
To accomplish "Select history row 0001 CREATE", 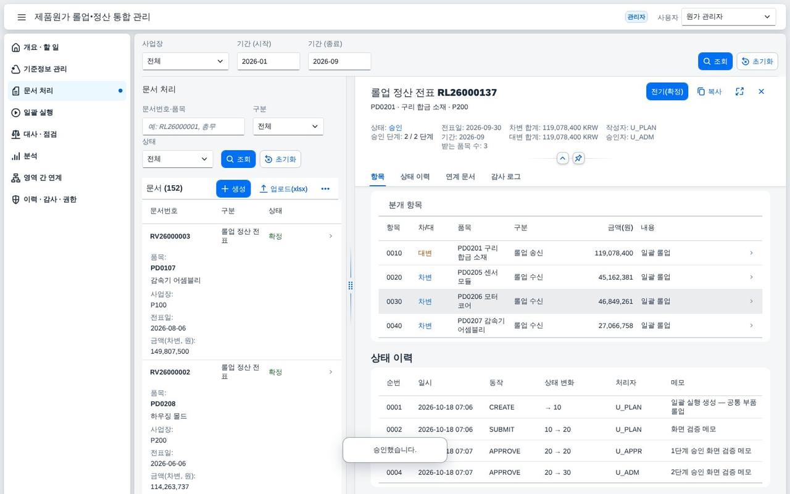I will (570, 407).
